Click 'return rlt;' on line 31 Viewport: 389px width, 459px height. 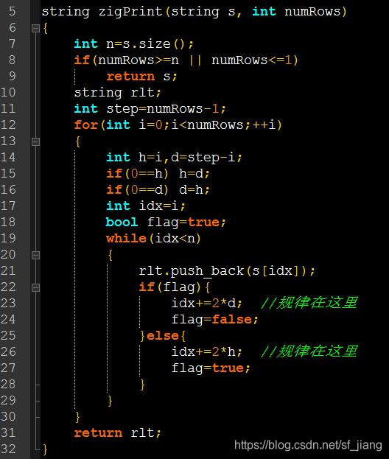click(x=117, y=433)
